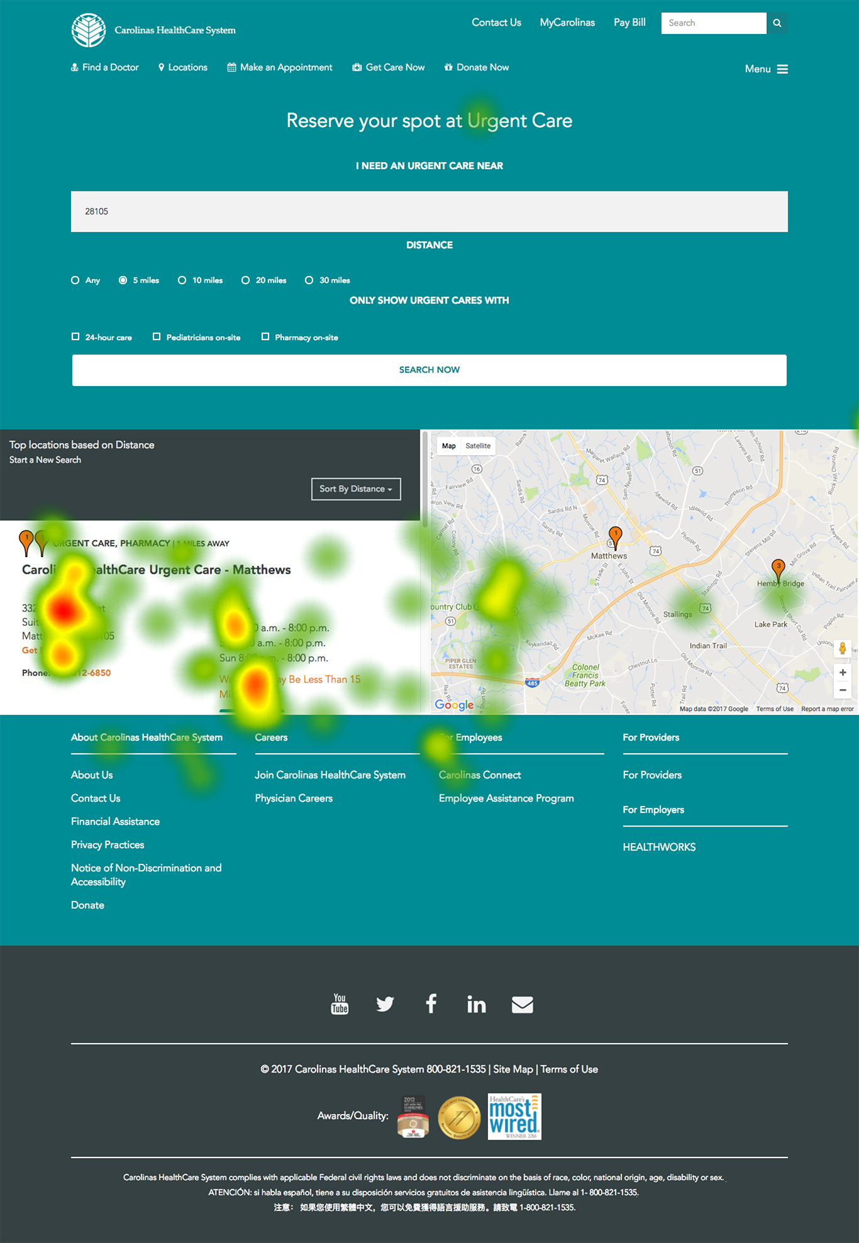Click the Carolinas HealthCare System tree logo
Screen dimensions: 859x1243
(x=89, y=30)
